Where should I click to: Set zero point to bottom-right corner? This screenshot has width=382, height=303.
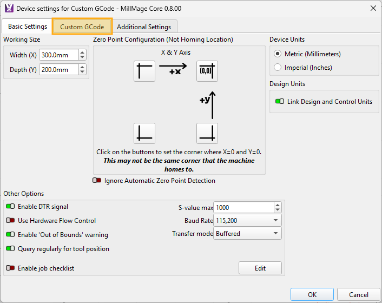[207, 133]
